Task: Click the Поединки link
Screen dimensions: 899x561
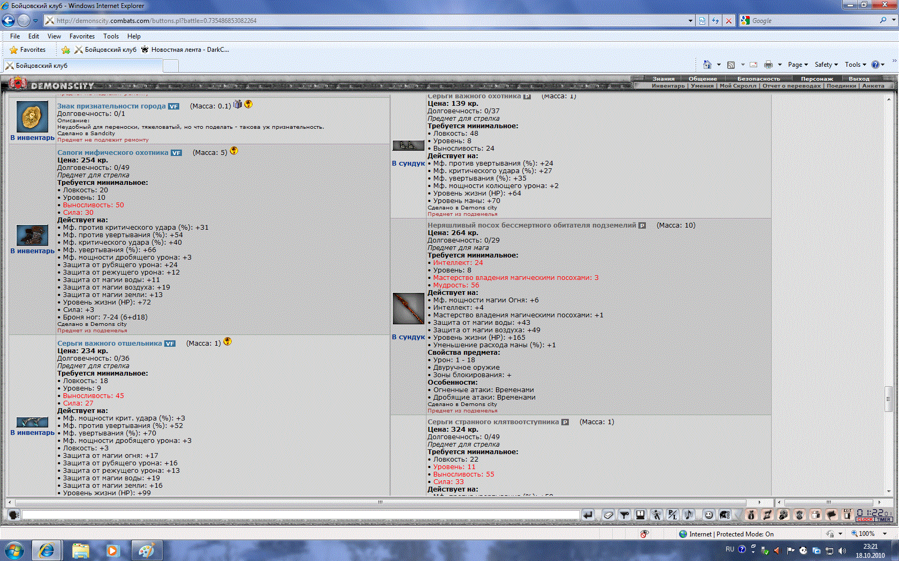Action: click(x=841, y=86)
